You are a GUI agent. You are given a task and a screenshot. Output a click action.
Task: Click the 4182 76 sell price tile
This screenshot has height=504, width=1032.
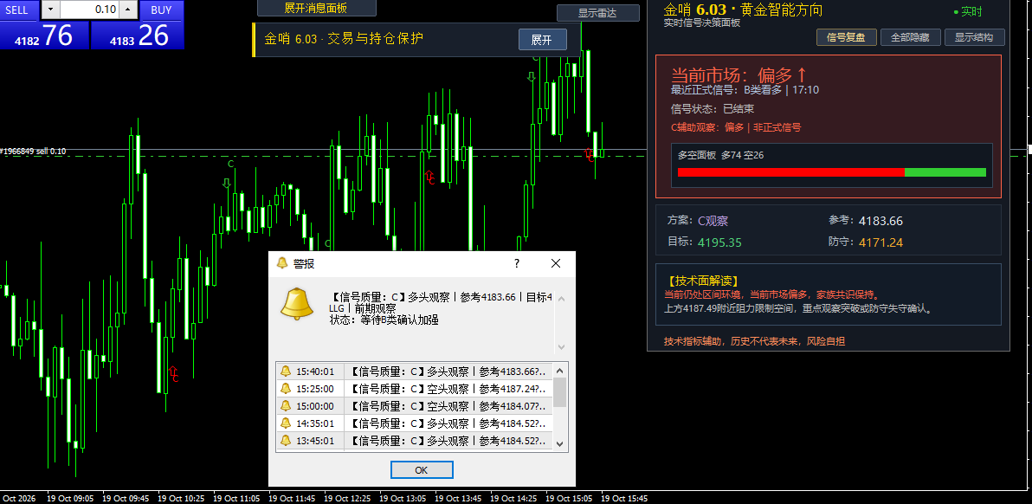pyautogui.click(x=44, y=35)
